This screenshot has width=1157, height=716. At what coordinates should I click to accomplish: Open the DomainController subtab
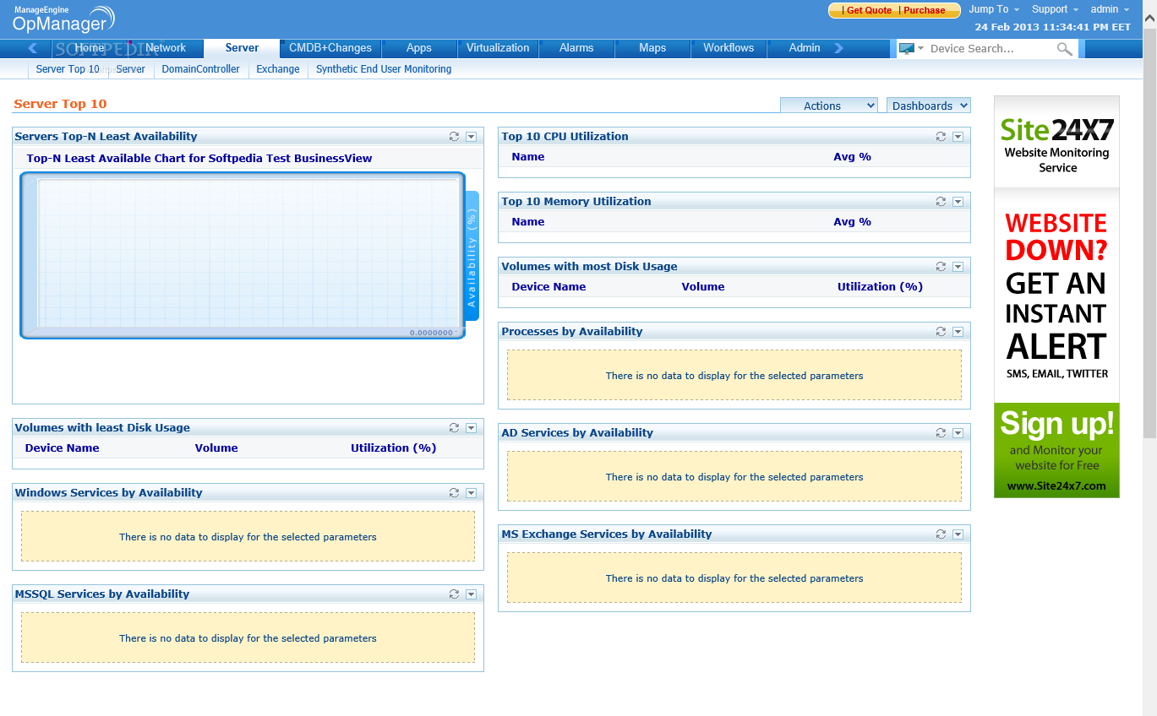click(201, 69)
